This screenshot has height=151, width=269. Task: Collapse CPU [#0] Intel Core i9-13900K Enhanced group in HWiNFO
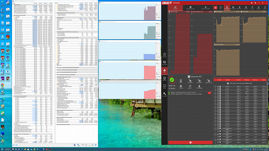click(x=13, y=134)
